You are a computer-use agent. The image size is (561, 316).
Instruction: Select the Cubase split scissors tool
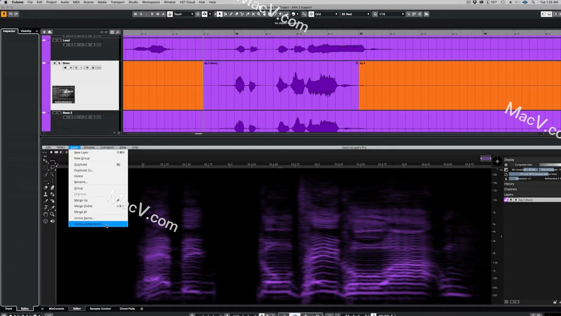click(242, 14)
